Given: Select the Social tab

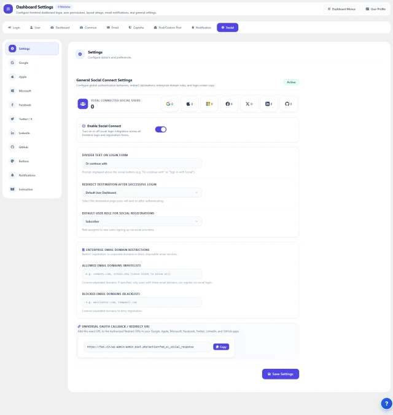Looking at the screenshot, I should 228,28.
